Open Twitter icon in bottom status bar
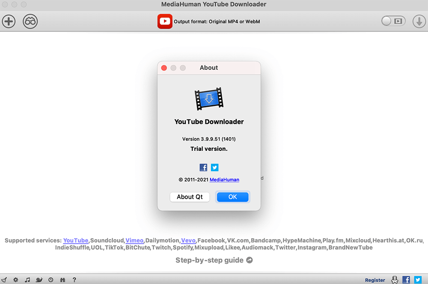The height and width of the screenshot is (284, 428). [418, 280]
